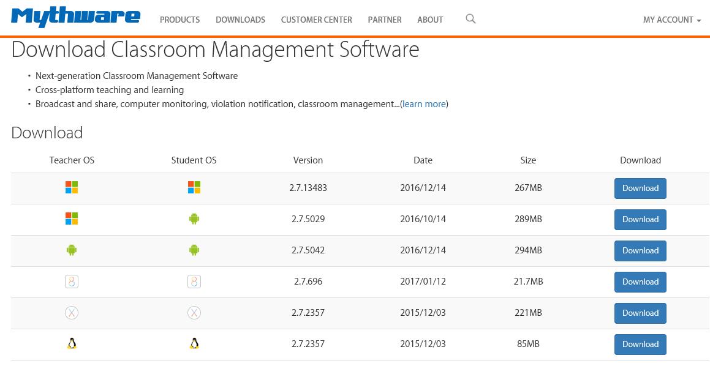Click Android student icon in version 2.7.5029 row

coord(194,219)
